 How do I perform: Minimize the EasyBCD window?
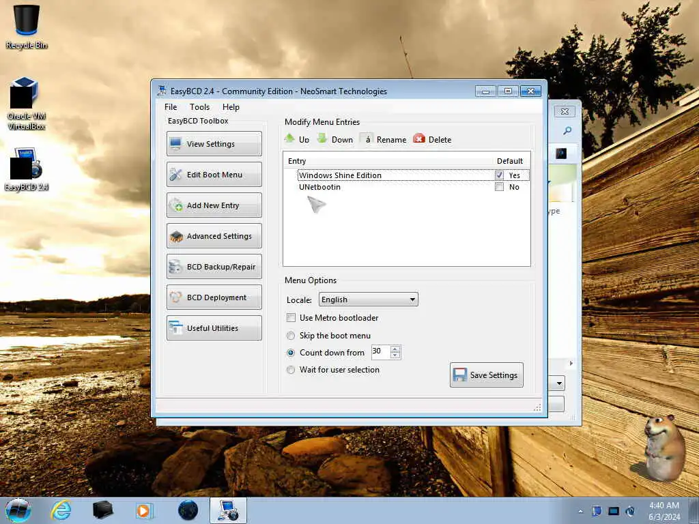point(486,91)
